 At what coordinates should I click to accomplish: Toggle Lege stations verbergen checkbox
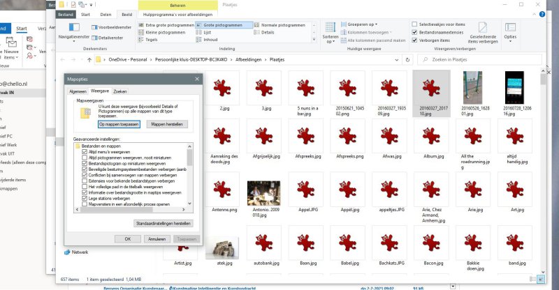point(85,198)
